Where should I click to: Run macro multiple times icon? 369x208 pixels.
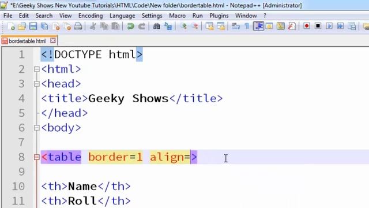[x=341, y=26]
